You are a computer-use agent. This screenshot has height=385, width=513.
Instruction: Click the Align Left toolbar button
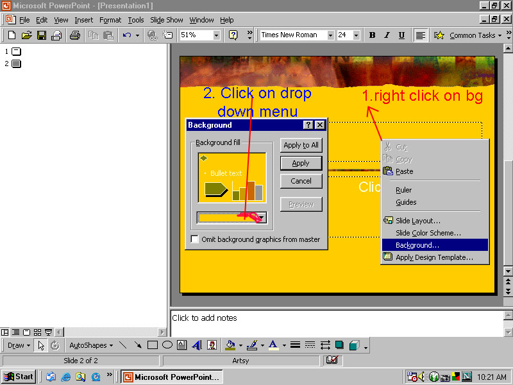pos(421,35)
